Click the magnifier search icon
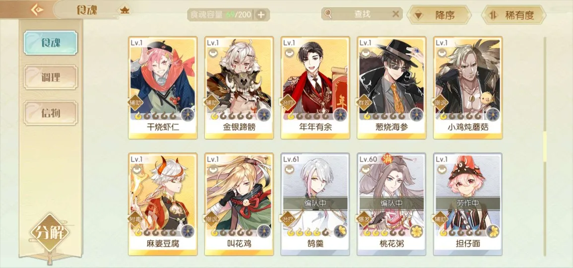The image size is (573, 268). pos(328,14)
